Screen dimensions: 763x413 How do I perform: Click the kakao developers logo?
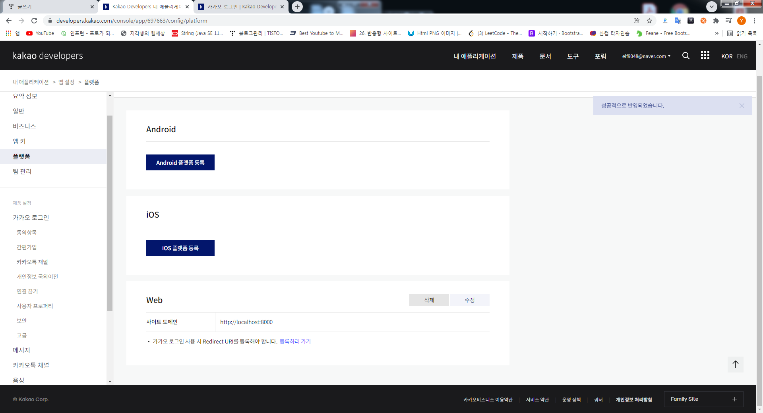coord(48,56)
